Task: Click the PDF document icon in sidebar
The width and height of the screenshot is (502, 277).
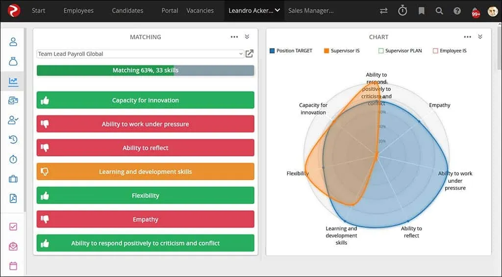Action: pyautogui.click(x=13, y=198)
